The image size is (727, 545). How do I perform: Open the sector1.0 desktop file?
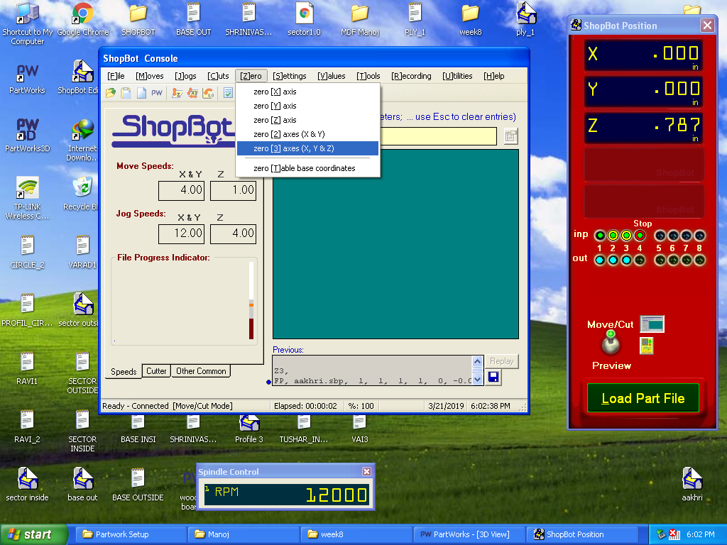click(304, 18)
